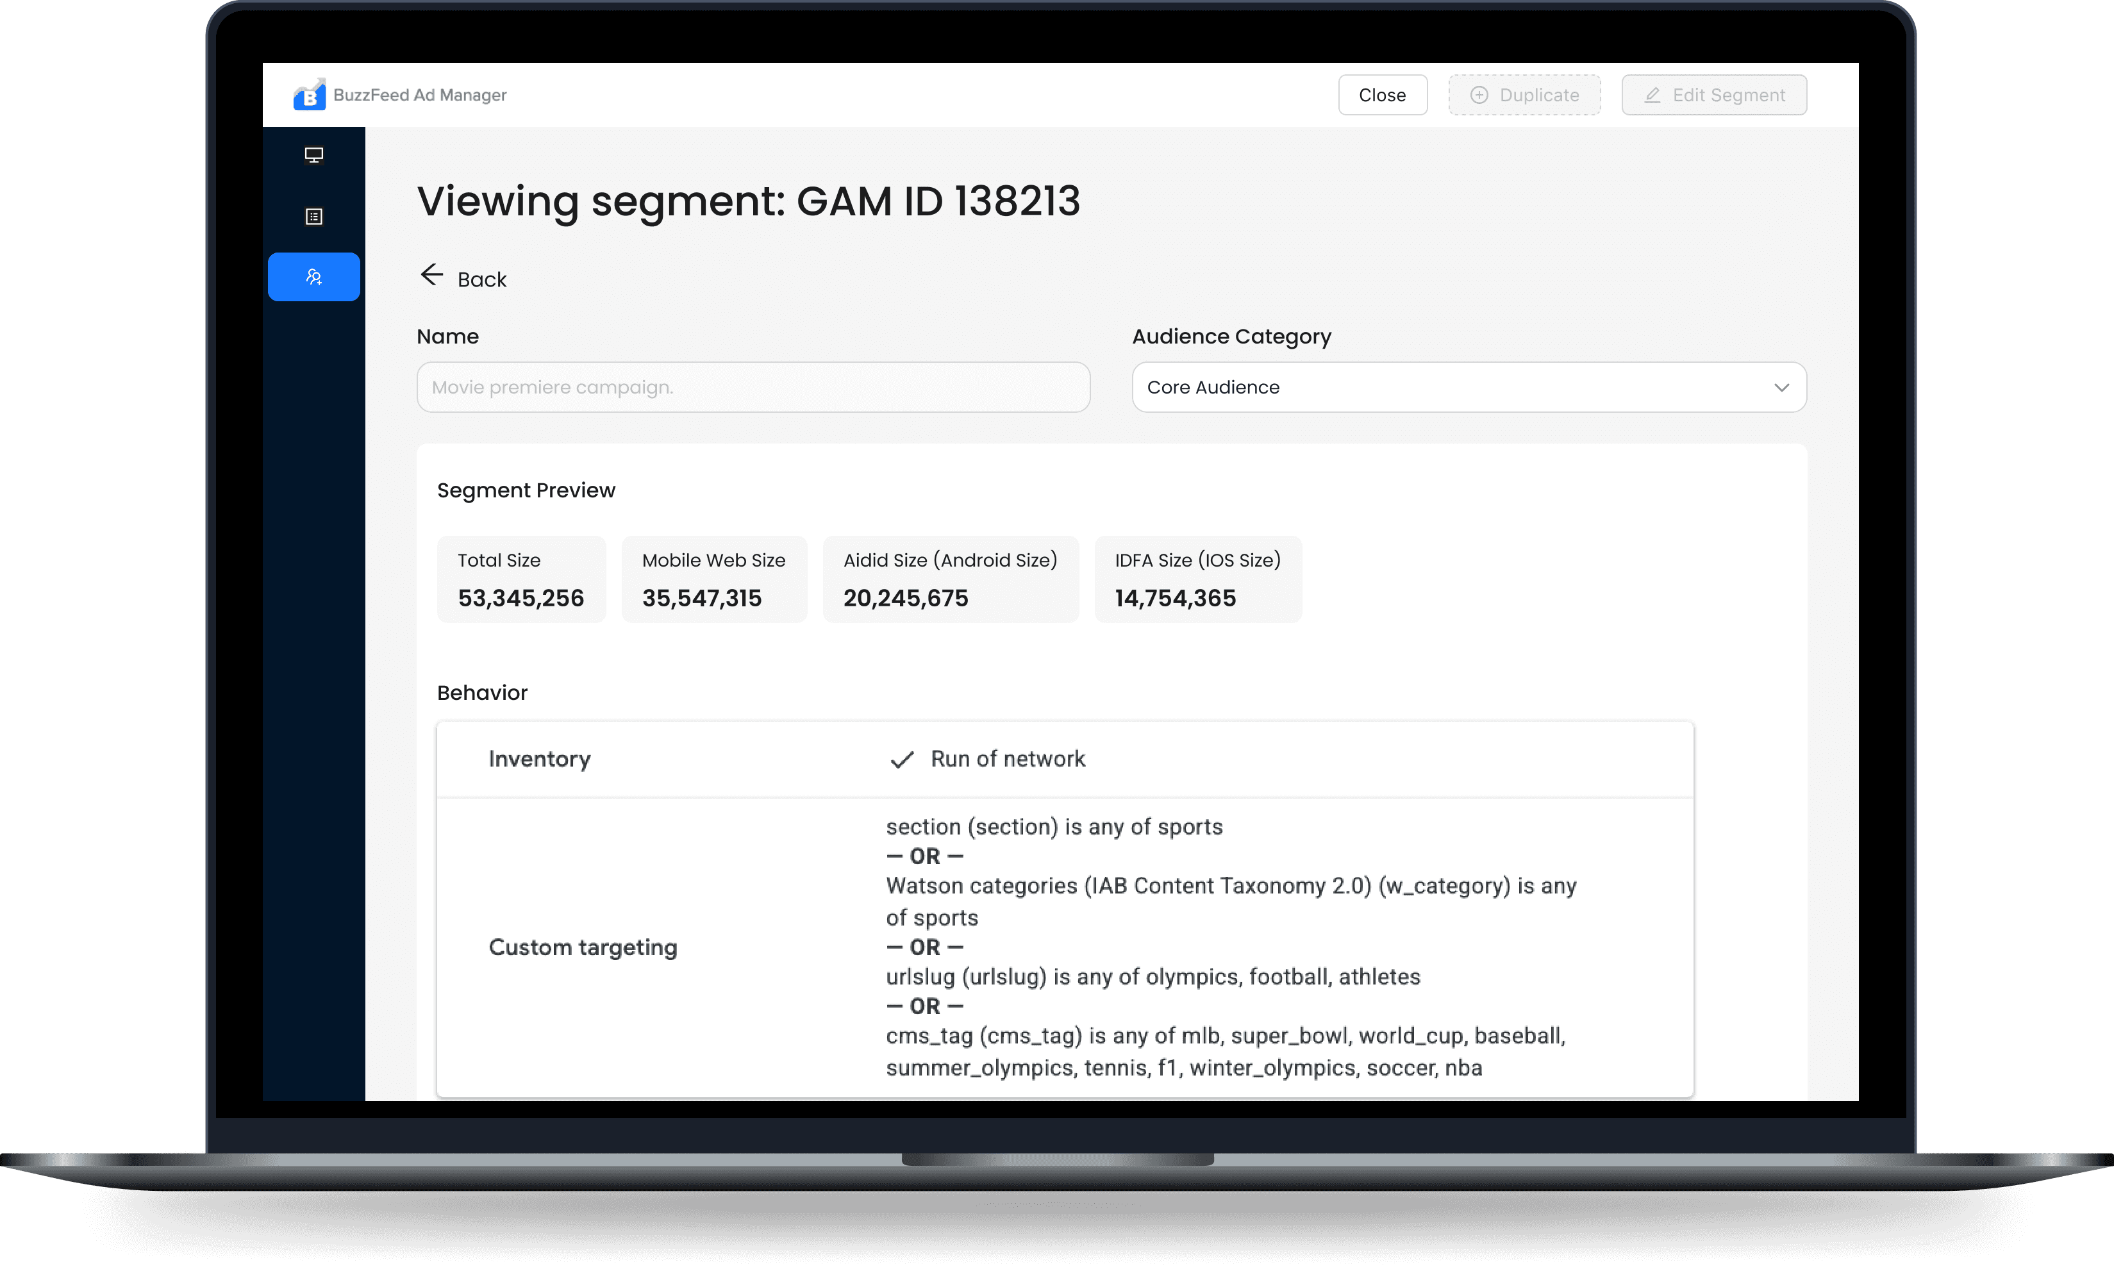Select the Mobile Web Size card
The image size is (2114, 1271).
pyautogui.click(x=713, y=579)
